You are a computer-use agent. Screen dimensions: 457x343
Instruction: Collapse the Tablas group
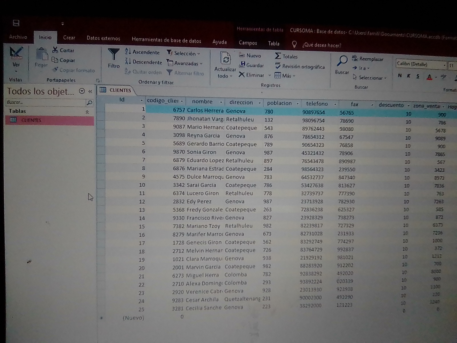point(87,112)
